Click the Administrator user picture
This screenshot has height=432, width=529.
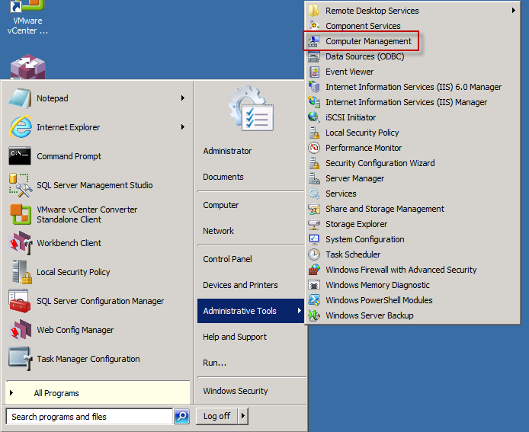pyautogui.click(x=251, y=108)
